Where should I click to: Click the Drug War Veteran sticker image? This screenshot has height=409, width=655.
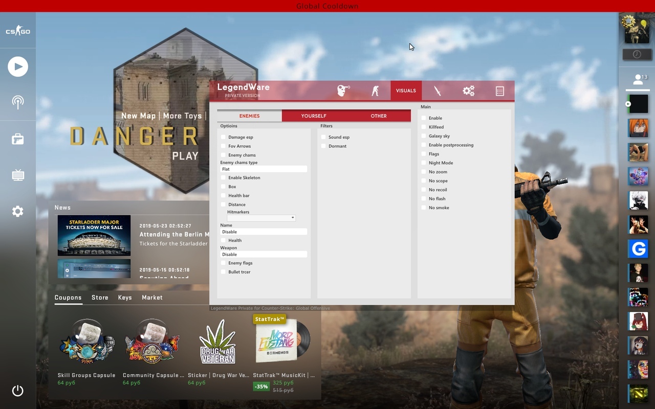(x=217, y=342)
